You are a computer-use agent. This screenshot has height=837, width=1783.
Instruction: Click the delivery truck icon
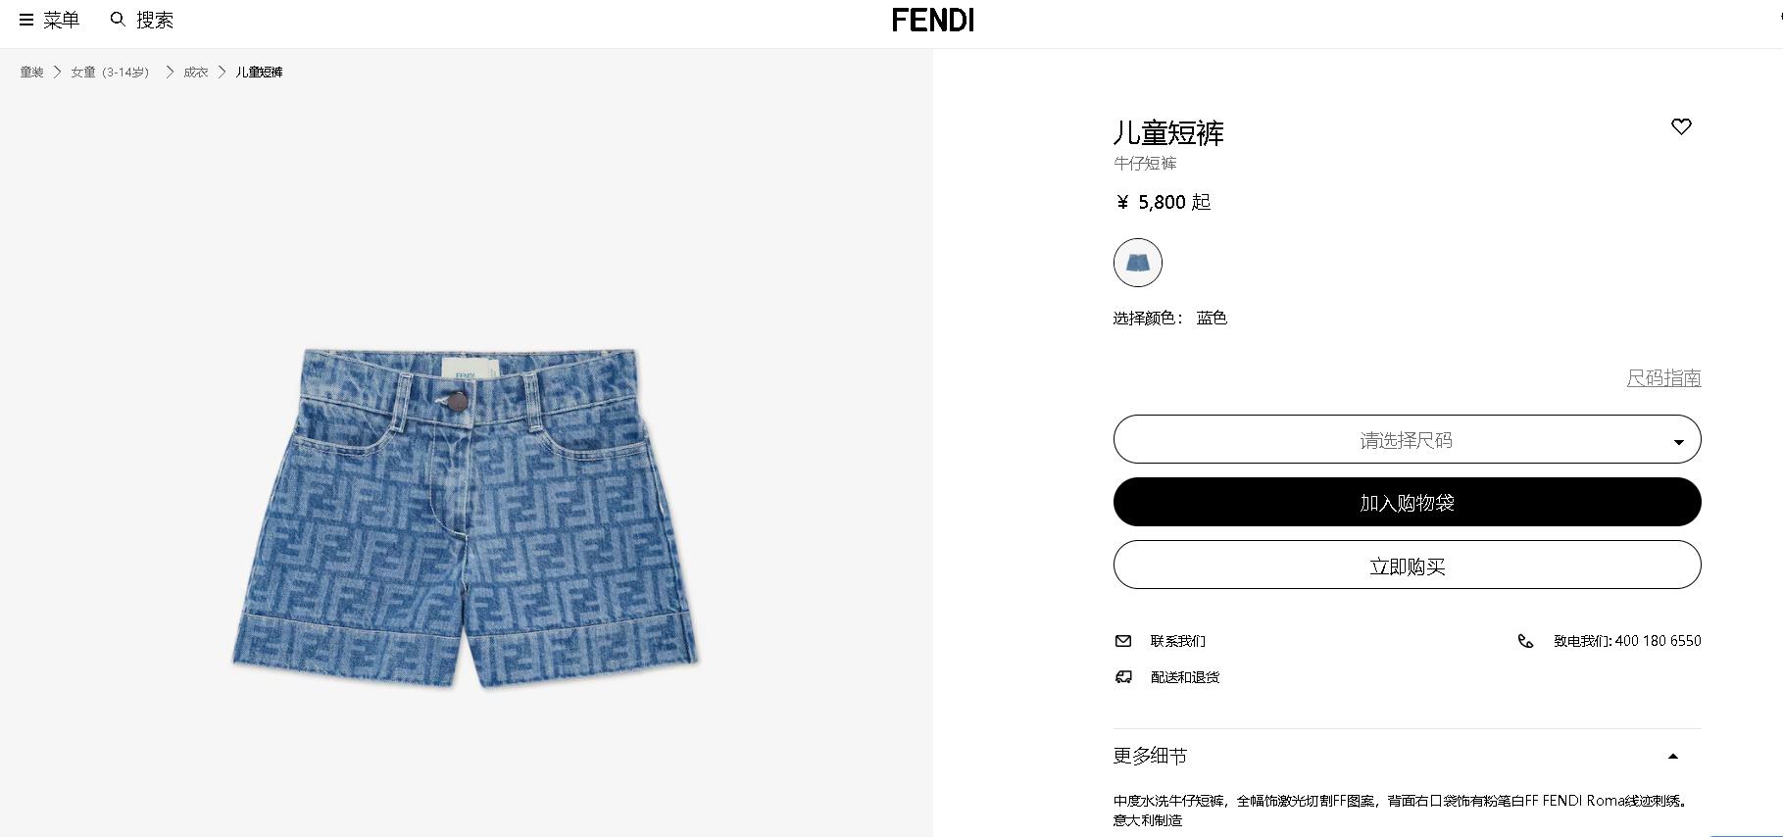(x=1123, y=677)
